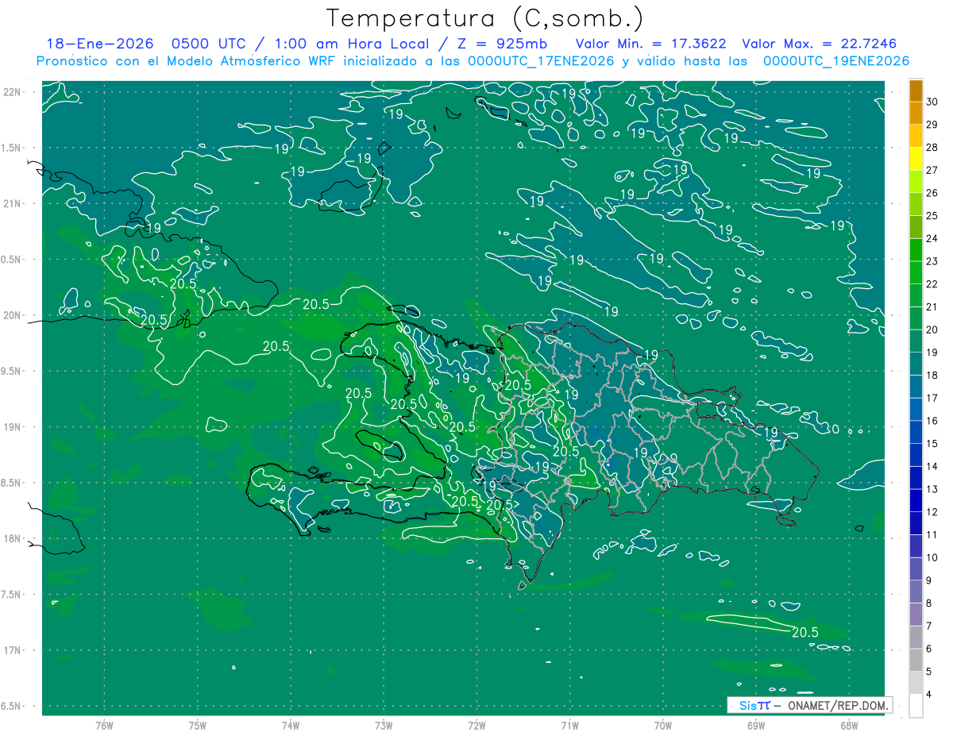953x736 pixels.
Task: Click the 22N latitude axis label
Action: [11, 92]
